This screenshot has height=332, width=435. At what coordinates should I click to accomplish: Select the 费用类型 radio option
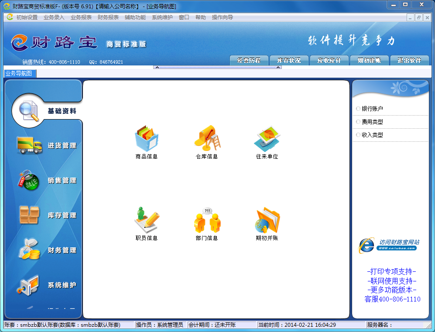pyautogui.click(x=358, y=121)
